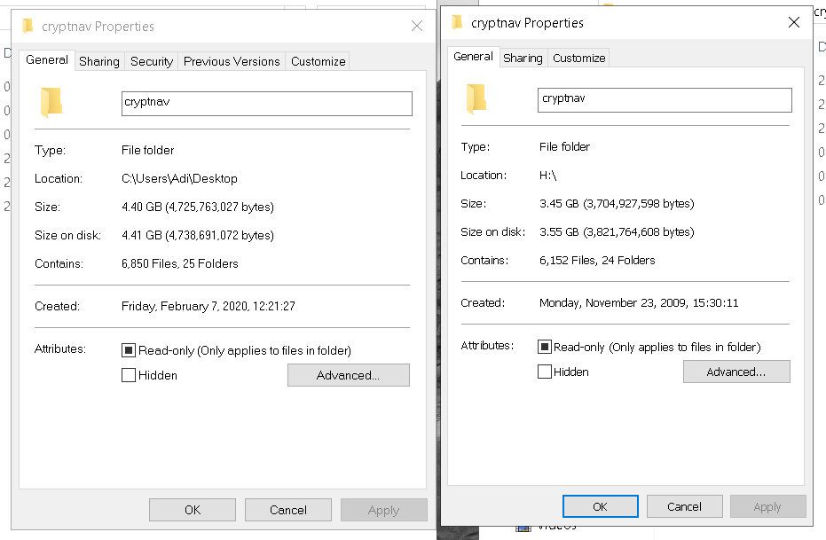Focus the cryptnav name field in the H:\ dialog
The width and height of the screenshot is (826, 540).
coord(665,99)
